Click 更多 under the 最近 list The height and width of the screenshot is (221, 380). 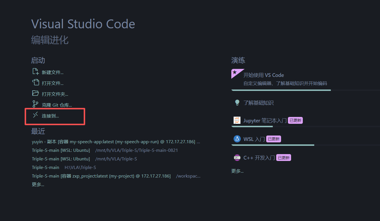point(38,184)
